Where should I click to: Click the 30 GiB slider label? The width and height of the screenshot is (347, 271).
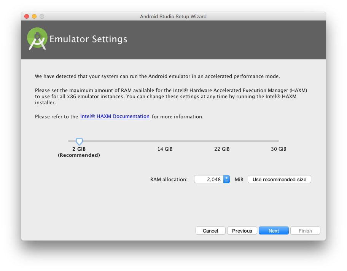(x=279, y=149)
